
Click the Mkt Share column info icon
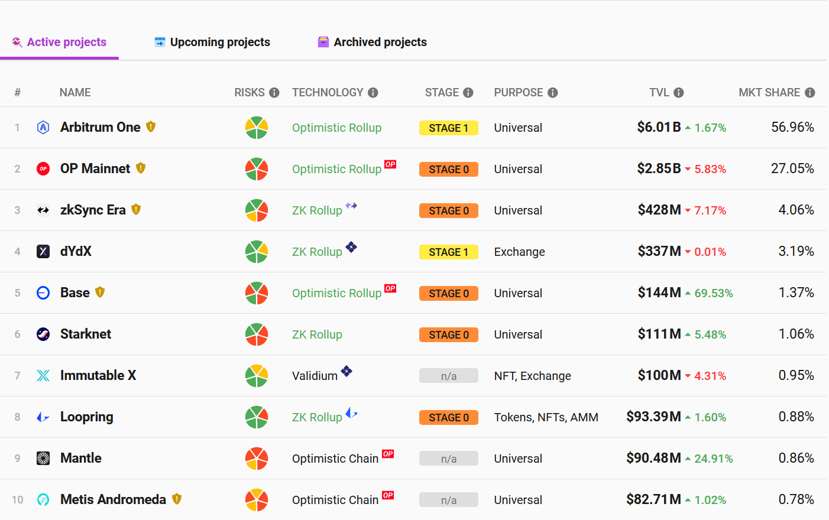[810, 93]
